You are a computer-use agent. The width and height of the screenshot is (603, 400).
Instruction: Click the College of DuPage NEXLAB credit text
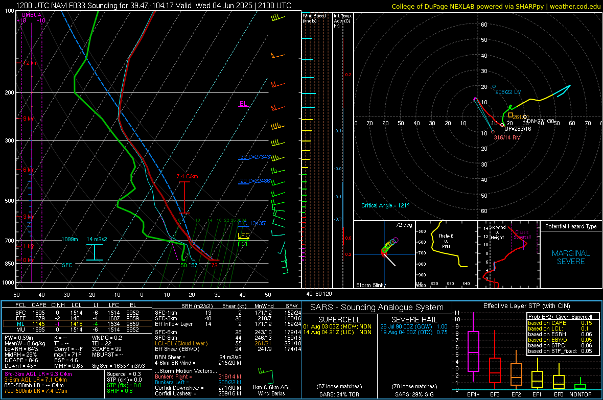click(x=496, y=6)
